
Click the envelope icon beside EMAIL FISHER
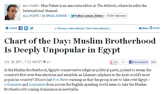pyautogui.click(x=43, y=16)
